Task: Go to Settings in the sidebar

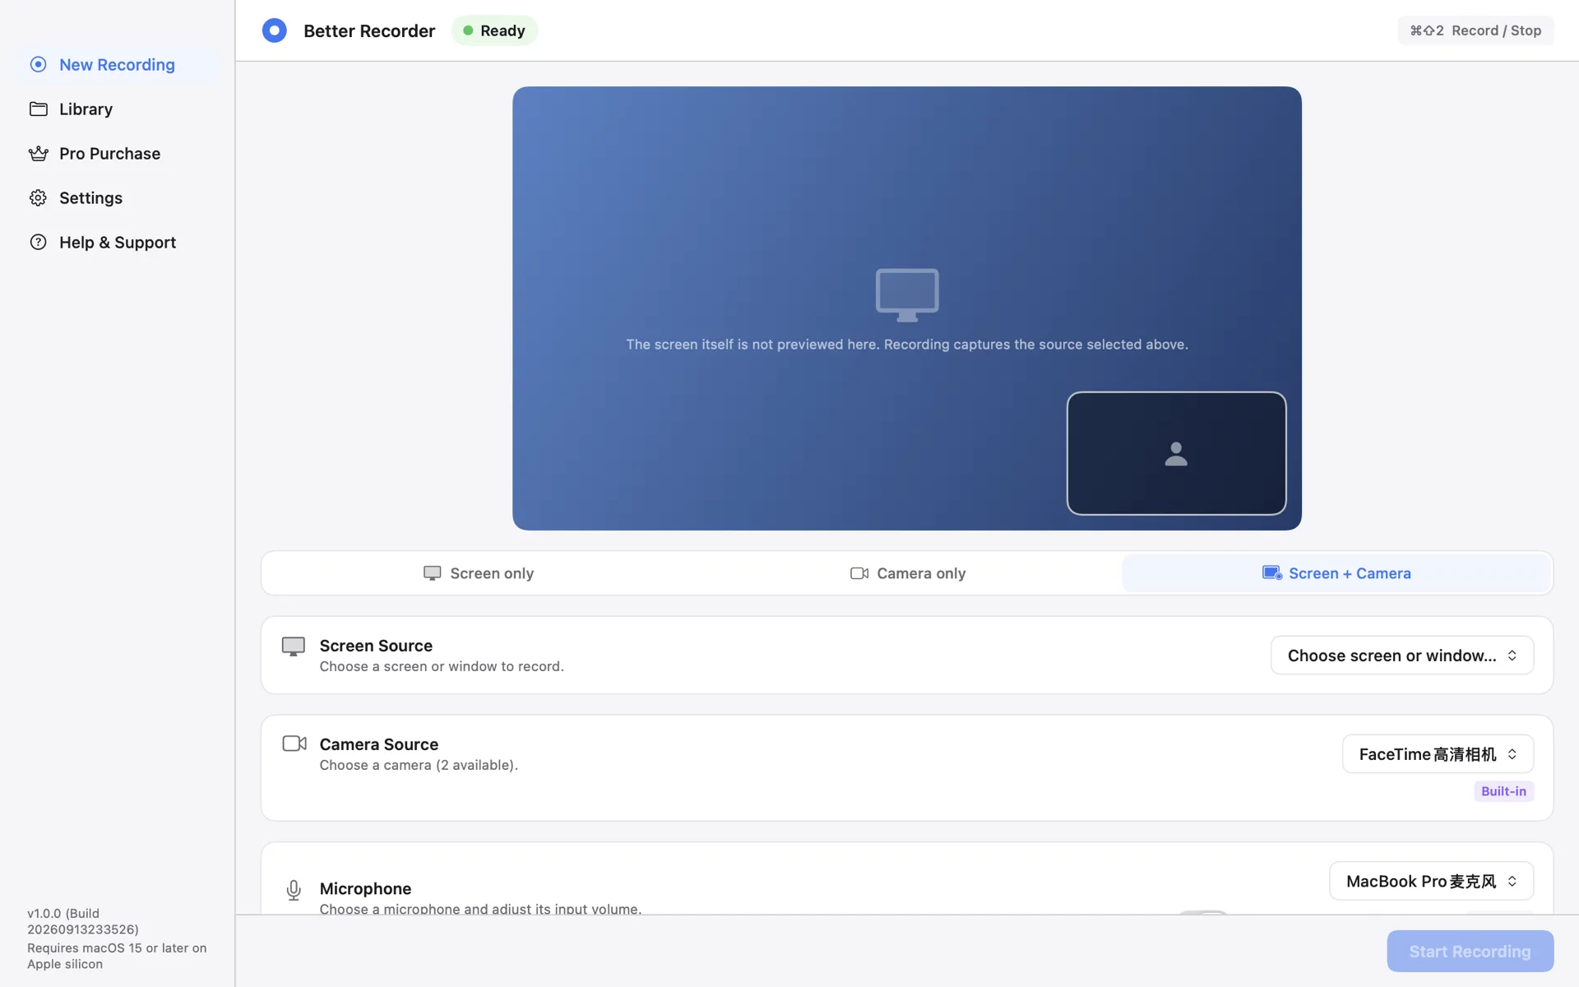Action: (x=117, y=197)
